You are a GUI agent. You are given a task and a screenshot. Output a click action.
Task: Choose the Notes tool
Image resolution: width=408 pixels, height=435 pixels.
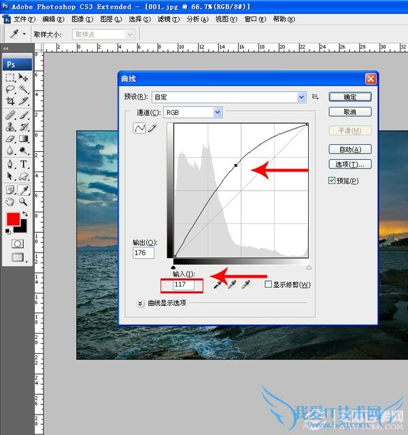click(10, 190)
